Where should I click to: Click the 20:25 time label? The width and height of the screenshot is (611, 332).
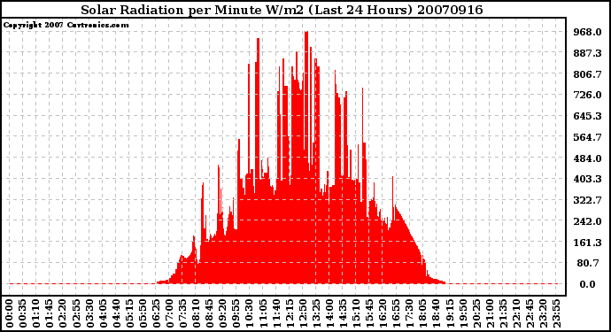[x=476, y=314]
